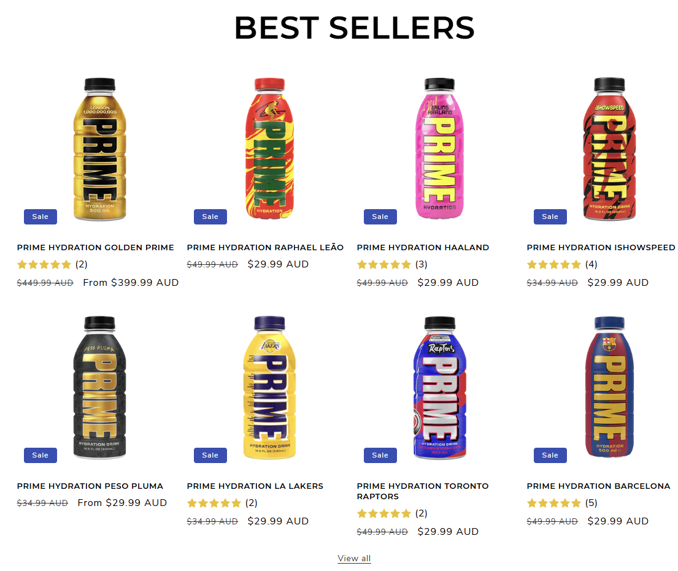Click the star rating under IShowSpeed
Image resolution: width=678 pixels, height=571 pixels.
(554, 265)
